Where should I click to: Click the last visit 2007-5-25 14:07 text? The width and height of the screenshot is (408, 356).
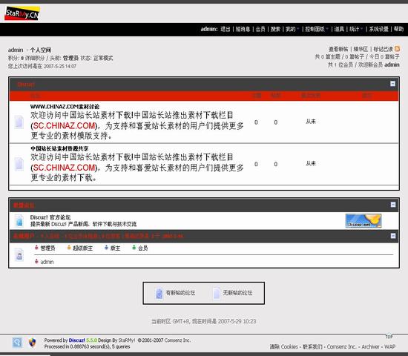60,66
